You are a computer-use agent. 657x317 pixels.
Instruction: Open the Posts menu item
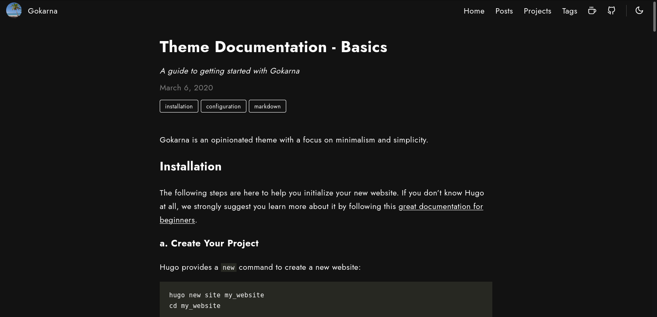point(504,11)
